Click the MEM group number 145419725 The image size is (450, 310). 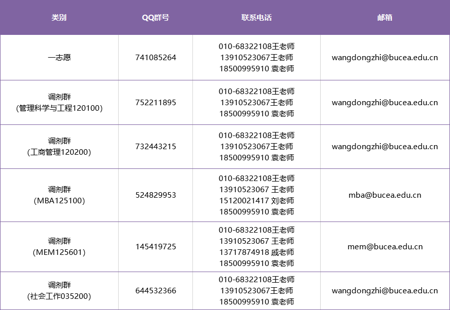156,246
